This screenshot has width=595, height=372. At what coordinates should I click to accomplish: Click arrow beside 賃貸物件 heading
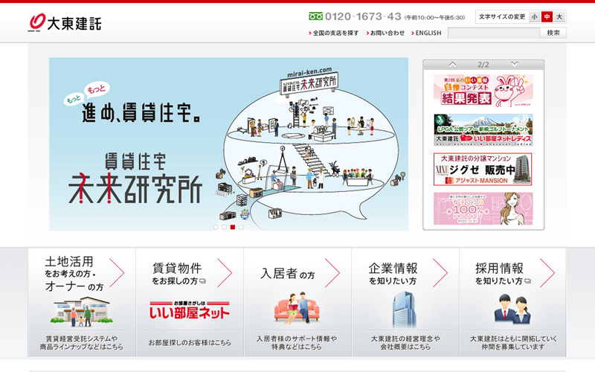[225, 272]
